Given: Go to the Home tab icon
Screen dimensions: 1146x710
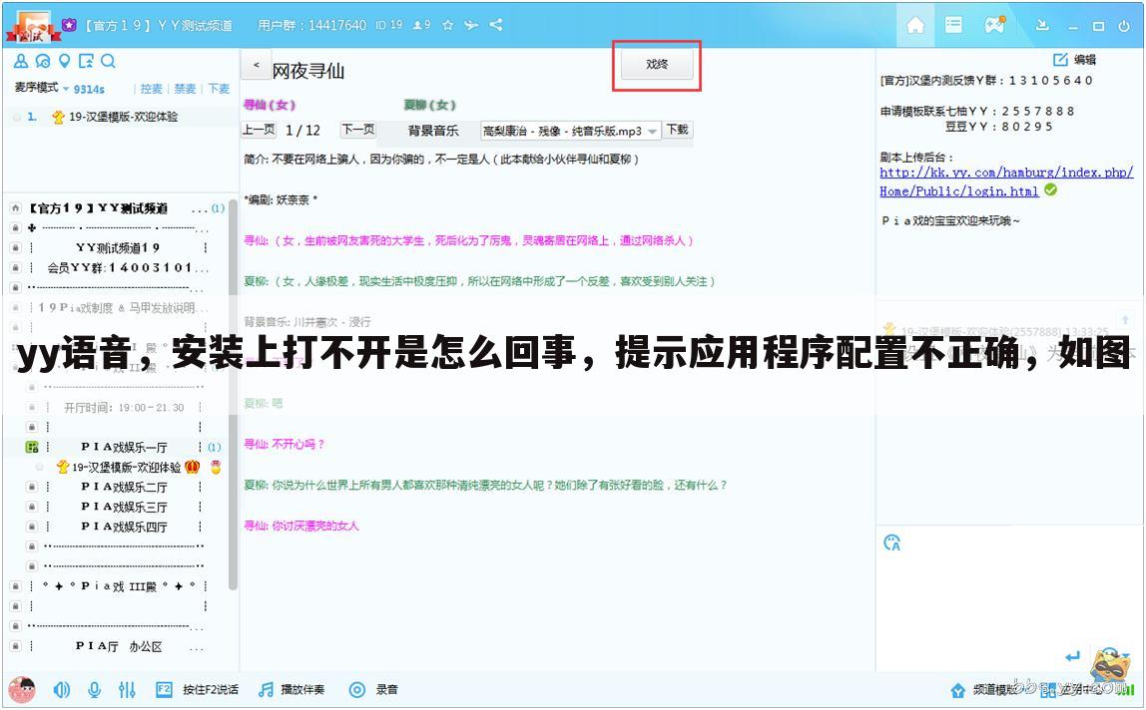Looking at the screenshot, I should click(x=915, y=25).
